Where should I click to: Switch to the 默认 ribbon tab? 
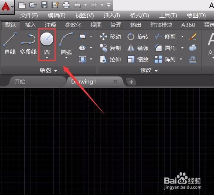pos(11,25)
